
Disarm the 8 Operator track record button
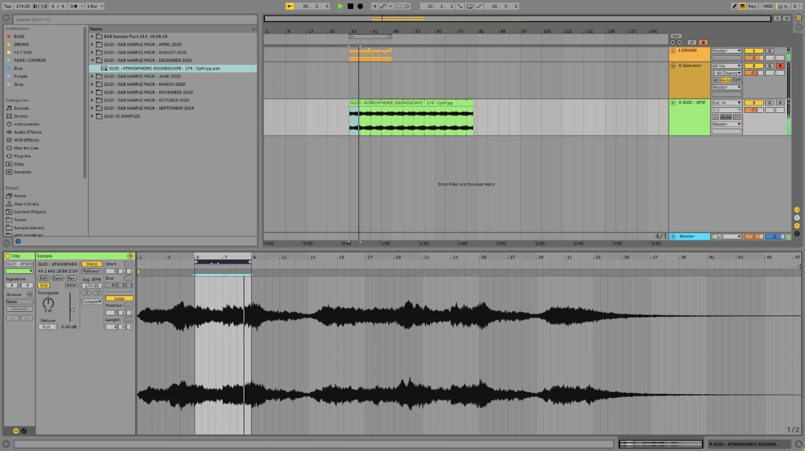(780, 66)
